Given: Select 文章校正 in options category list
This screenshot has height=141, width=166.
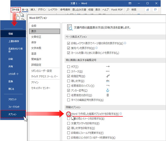Looking at the screenshot, I should click(36, 37).
